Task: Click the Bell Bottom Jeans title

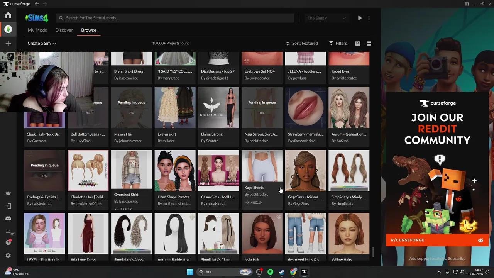Action: tap(88, 134)
